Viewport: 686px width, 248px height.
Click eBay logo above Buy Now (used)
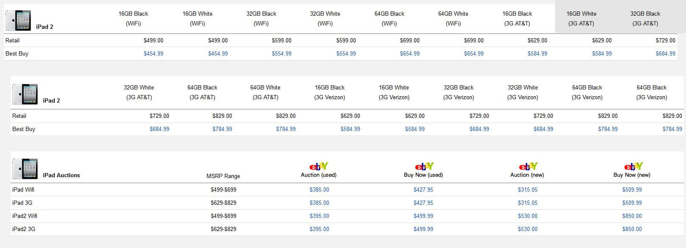coord(424,166)
